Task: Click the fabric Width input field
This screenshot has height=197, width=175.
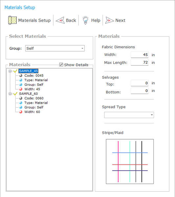Action: point(140,55)
